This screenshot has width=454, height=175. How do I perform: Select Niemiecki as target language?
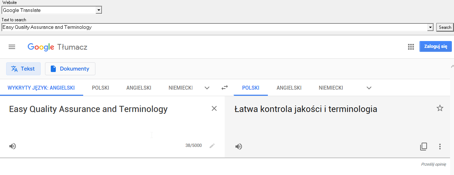coord(331,88)
